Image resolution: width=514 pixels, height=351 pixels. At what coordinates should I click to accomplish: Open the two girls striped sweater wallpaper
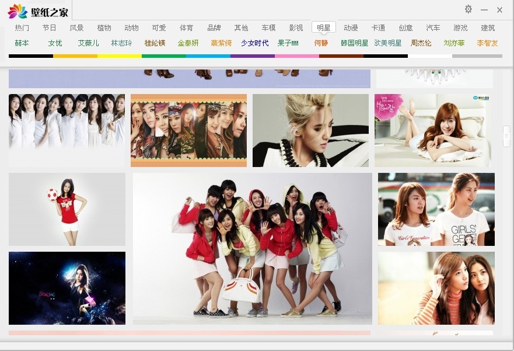[436, 289]
